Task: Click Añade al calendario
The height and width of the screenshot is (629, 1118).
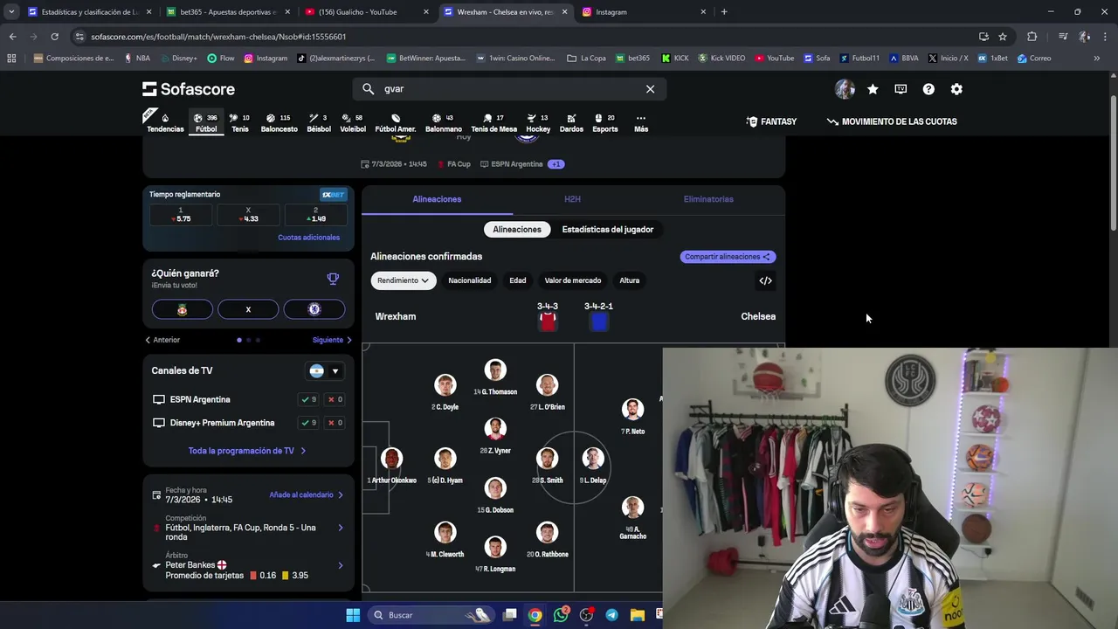Action: 306,495
